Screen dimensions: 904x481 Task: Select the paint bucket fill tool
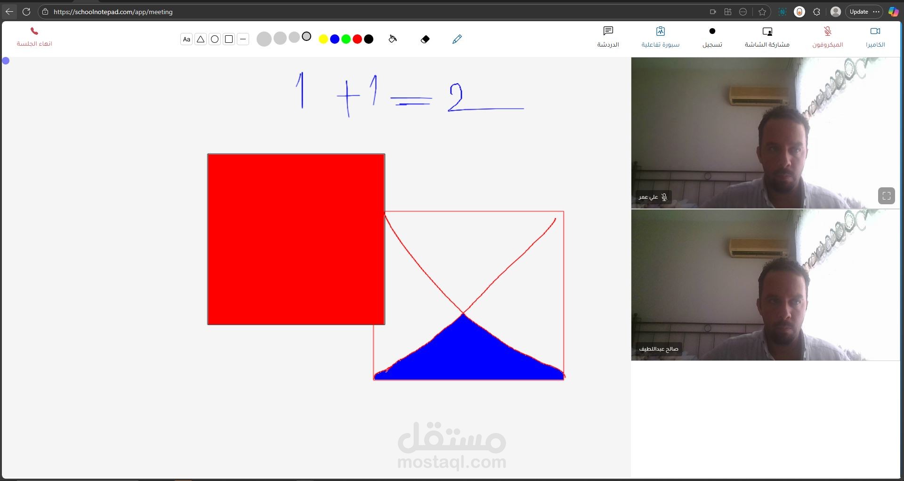[x=393, y=39]
